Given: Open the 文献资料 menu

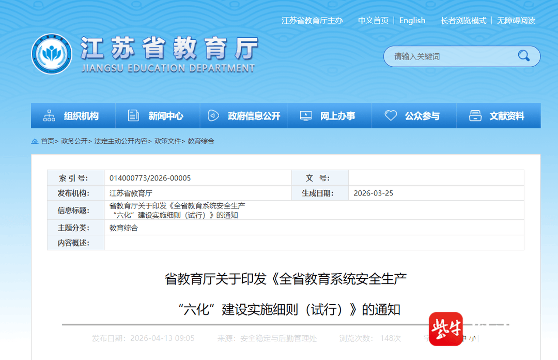Looking at the screenshot, I should (506, 116).
